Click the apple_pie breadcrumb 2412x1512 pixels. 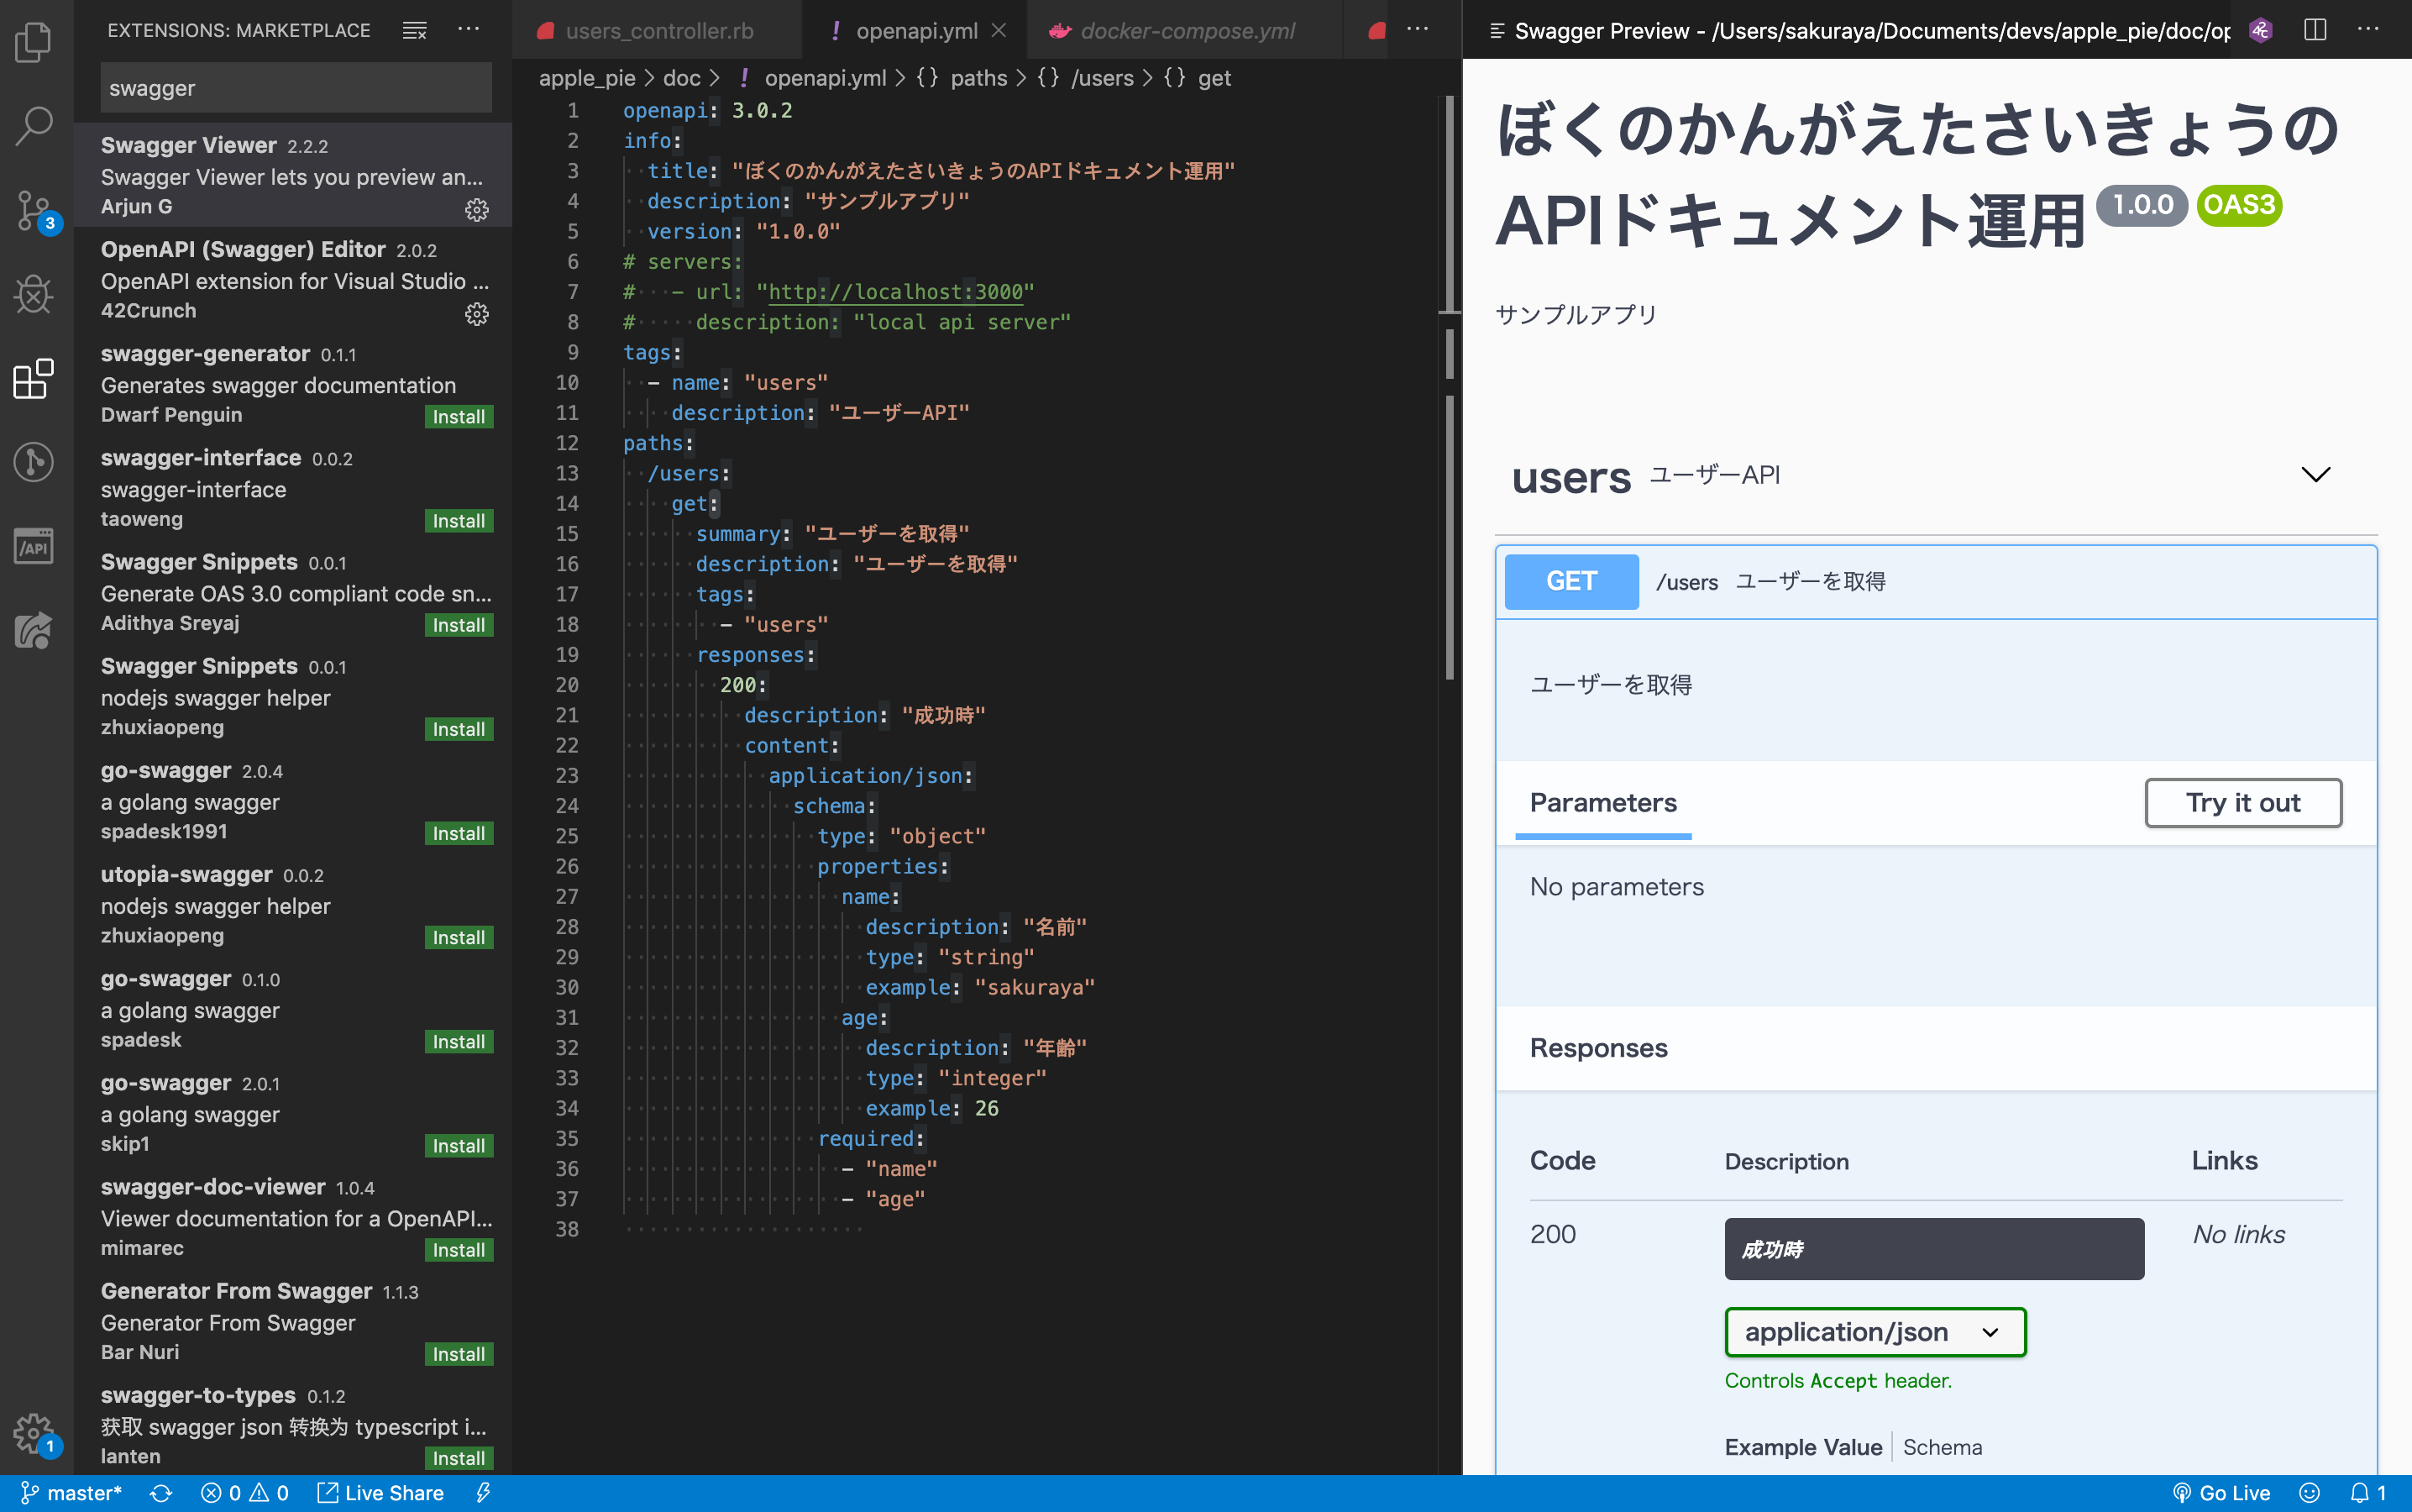click(587, 78)
